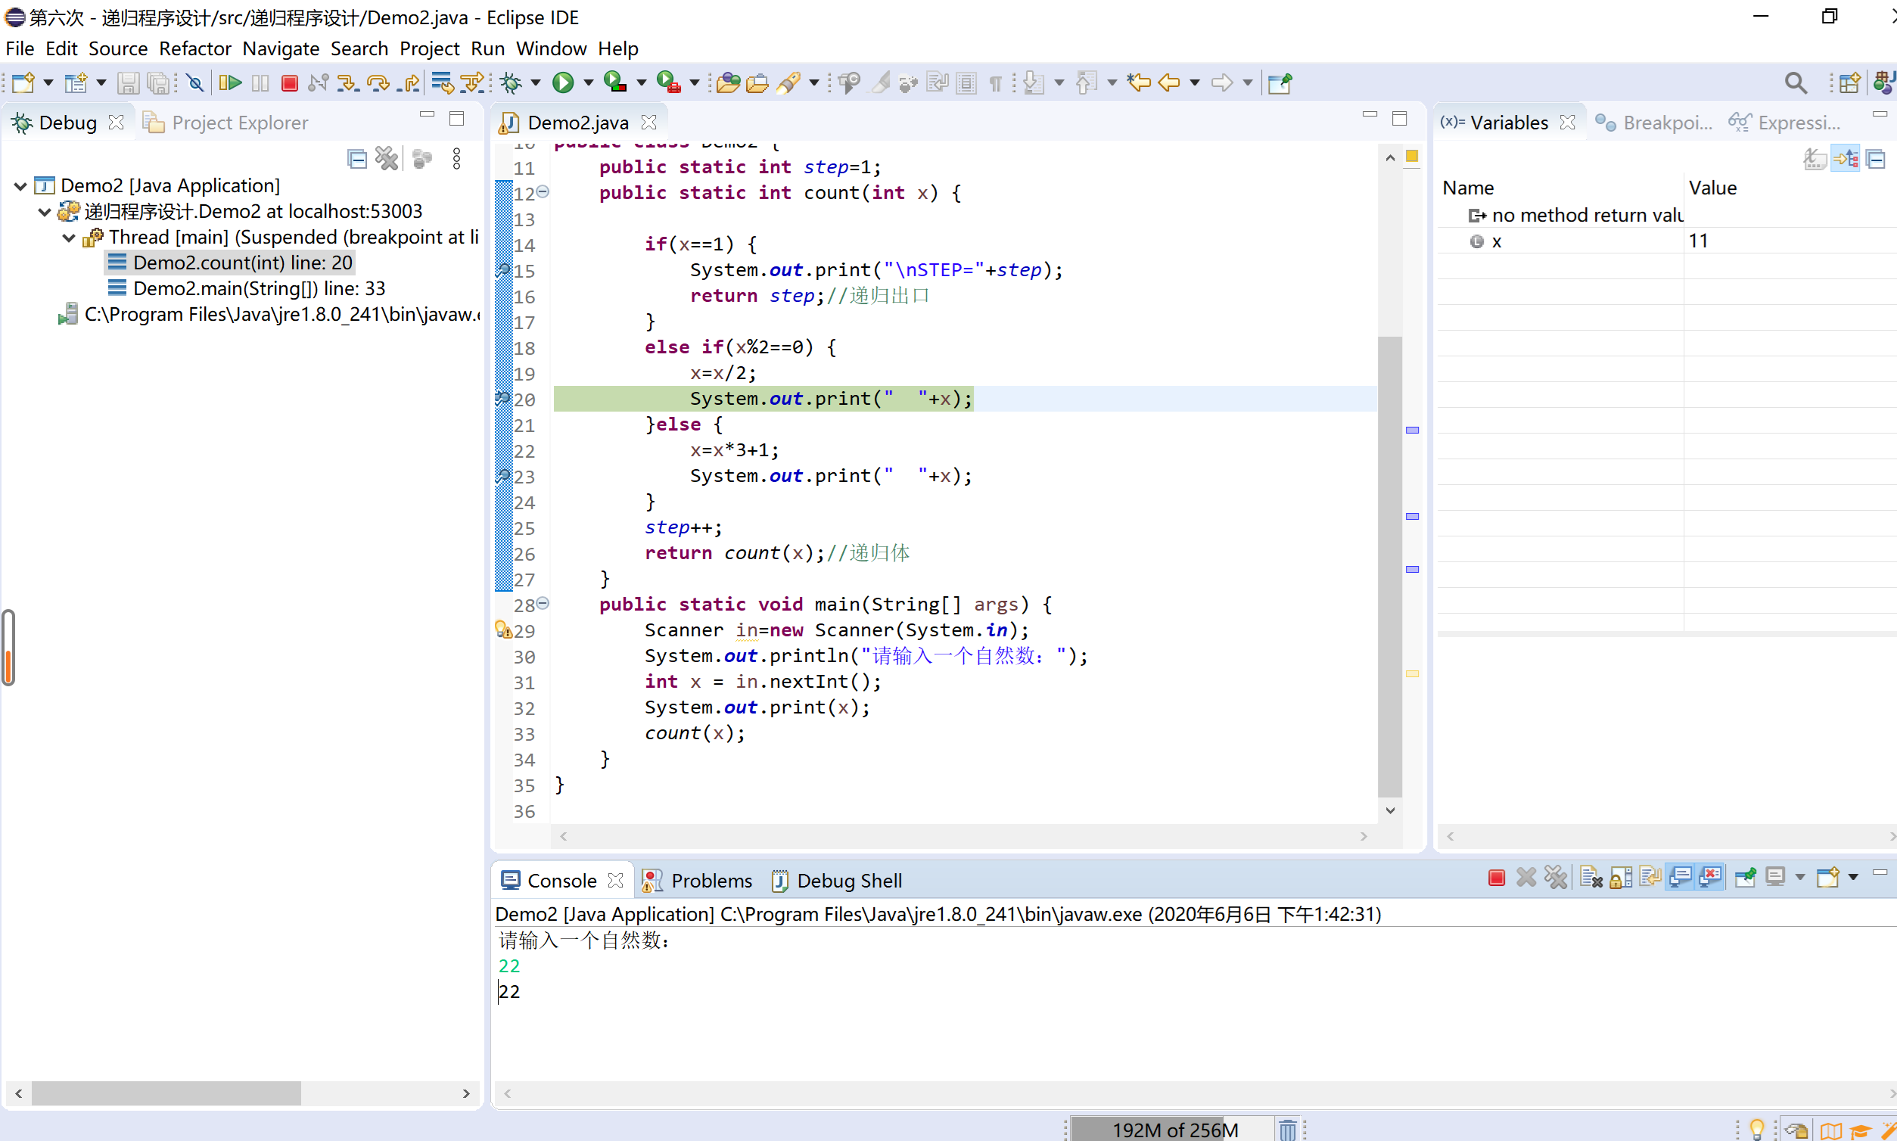This screenshot has width=1897, height=1141.
Task: Click the Skip All Breakpoints icon
Action: pos(195,82)
